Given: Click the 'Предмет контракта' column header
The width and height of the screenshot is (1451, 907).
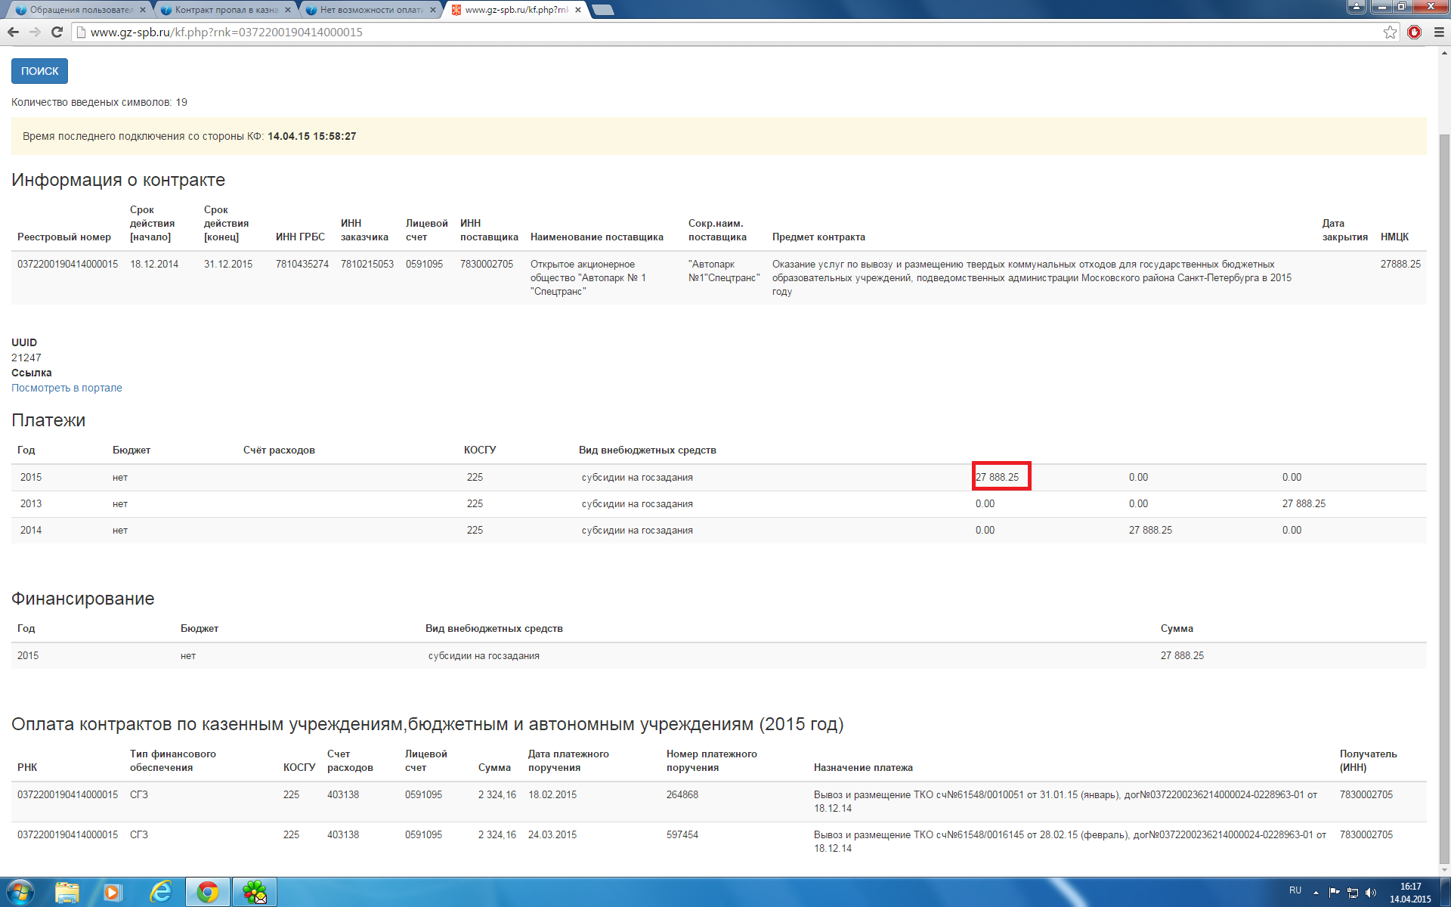Looking at the screenshot, I should (x=818, y=237).
